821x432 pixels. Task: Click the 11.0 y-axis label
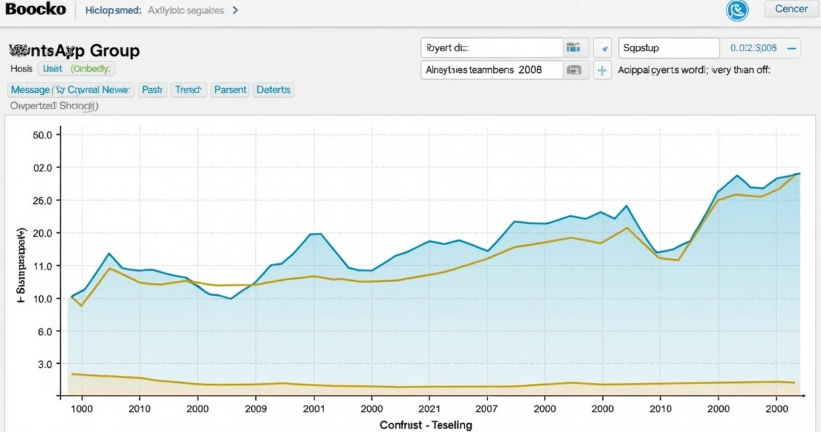point(42,266)
